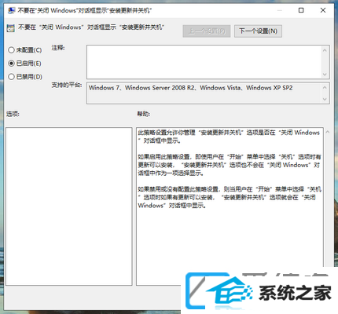Click inside the 注释 comment text box
Screen dimensions: 338x314
(x=204, y=62)
